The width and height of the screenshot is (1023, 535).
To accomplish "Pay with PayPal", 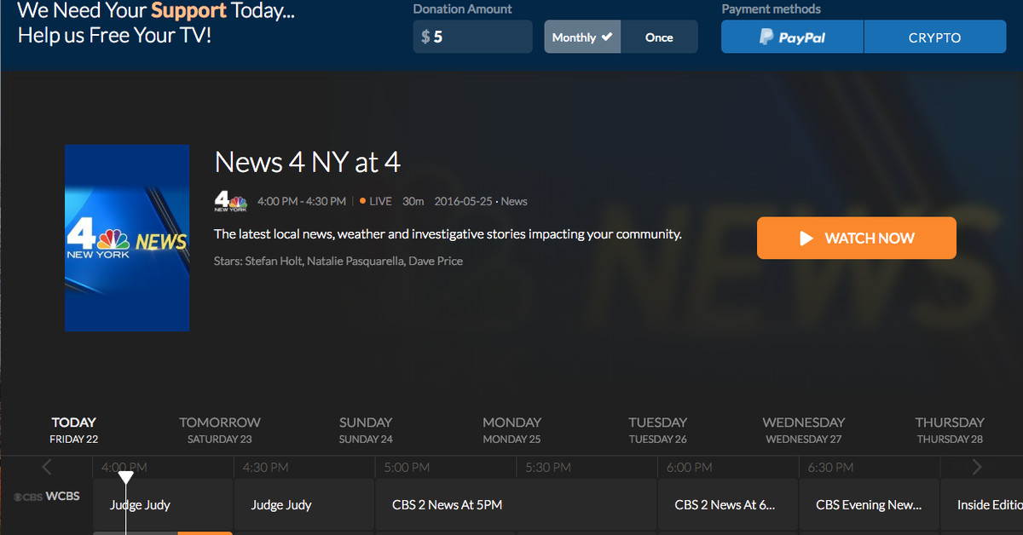I will coord(792,37).
